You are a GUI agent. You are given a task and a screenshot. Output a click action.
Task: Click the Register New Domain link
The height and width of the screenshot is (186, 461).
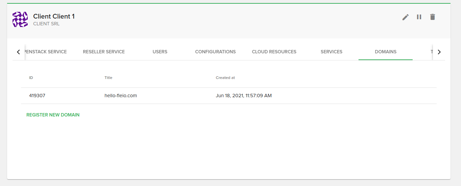click(x=53, y=115)
